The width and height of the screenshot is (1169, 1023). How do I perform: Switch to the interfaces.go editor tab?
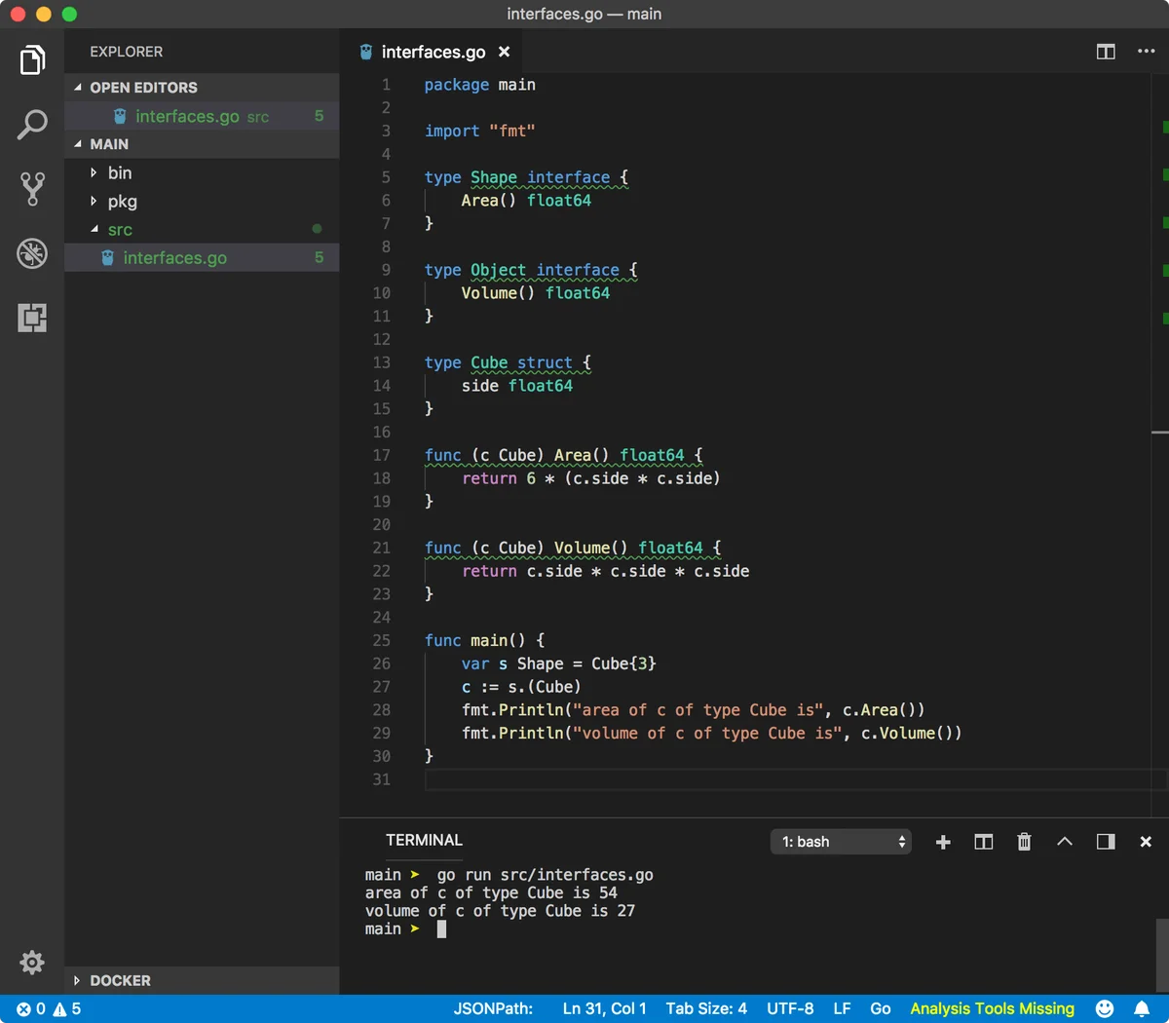434,52
